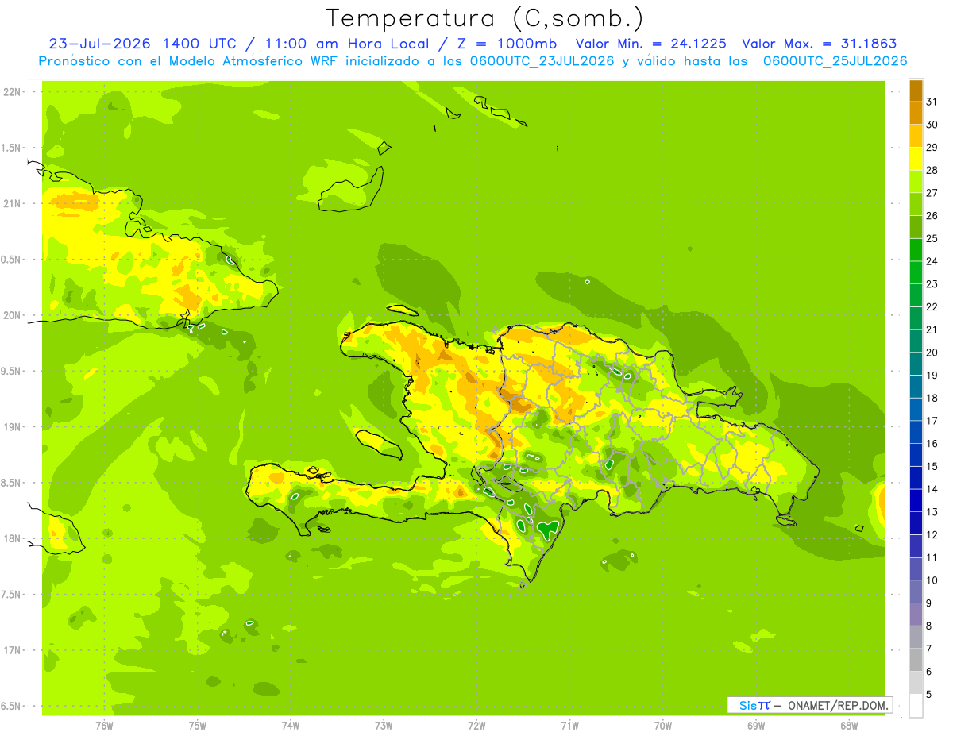The image size is (953, 736).
Task: Click the legend color band between 30 and 31
Action: click(x=916, y=113)
